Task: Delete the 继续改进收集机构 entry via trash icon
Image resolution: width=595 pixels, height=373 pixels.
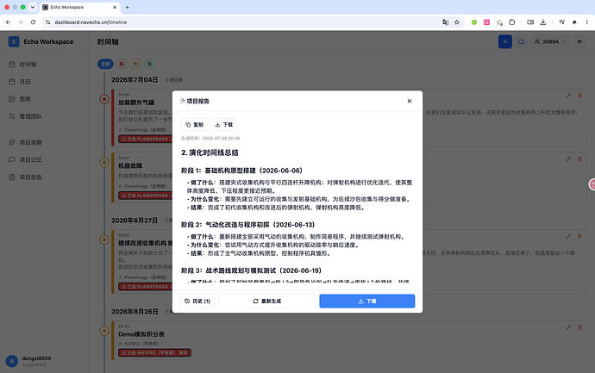Action: [x=579, y=237]
